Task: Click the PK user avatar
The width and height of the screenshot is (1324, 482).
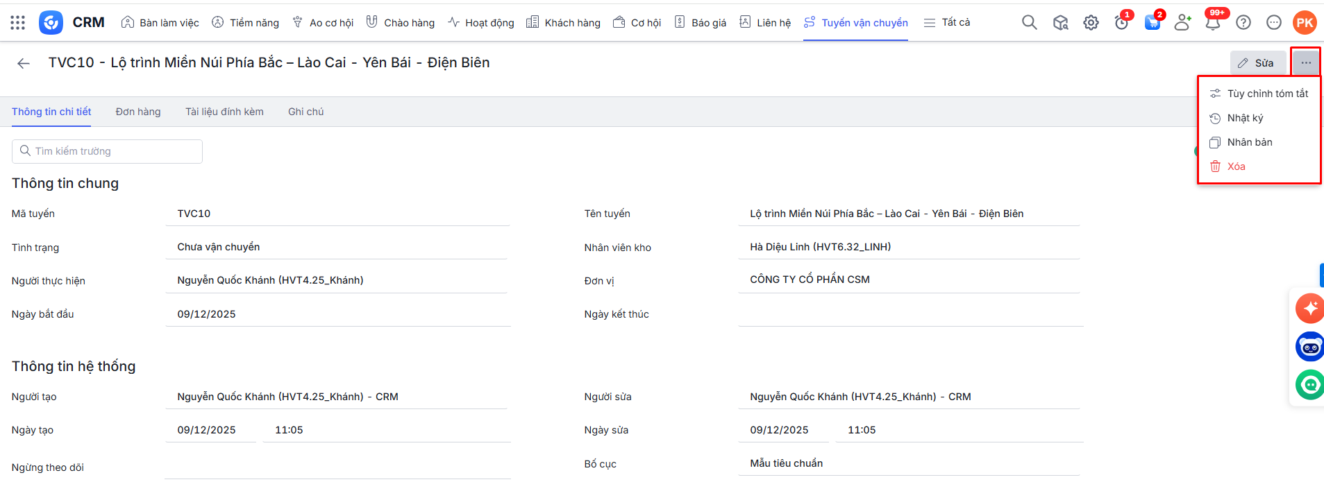Action: click(1304, 23)
